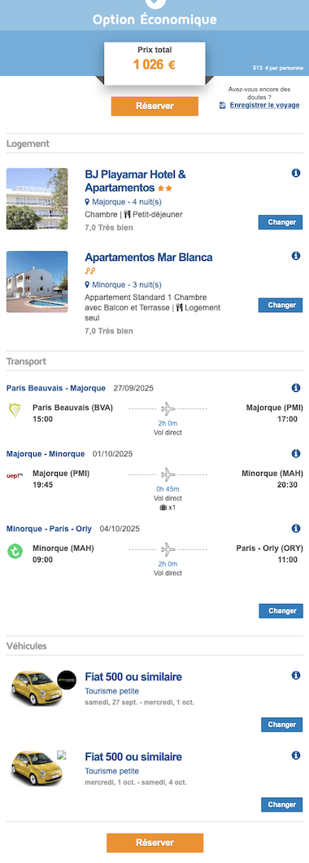Image resolution: width=309 pixels, height=863 pixels.
Task: Show info for Majorque - Minorque flight
Action: (x=296, y=454)
